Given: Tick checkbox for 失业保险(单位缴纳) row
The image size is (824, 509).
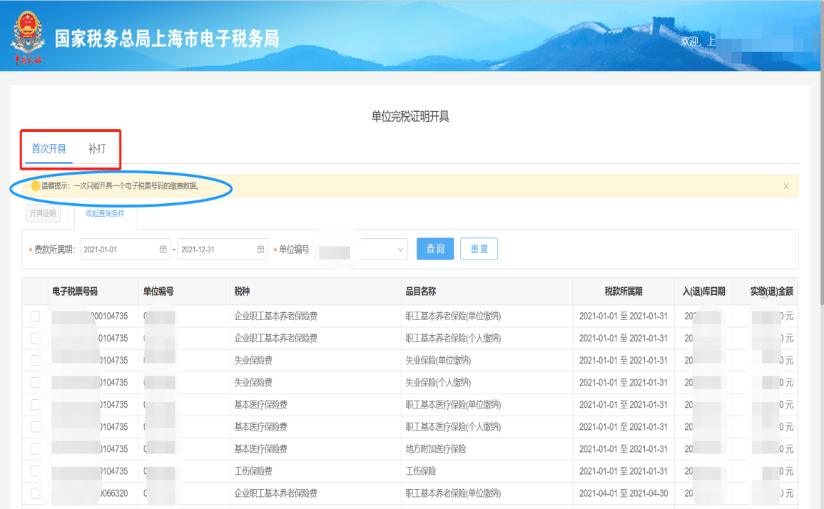Looking at the screenshot, I should point(35,361).
